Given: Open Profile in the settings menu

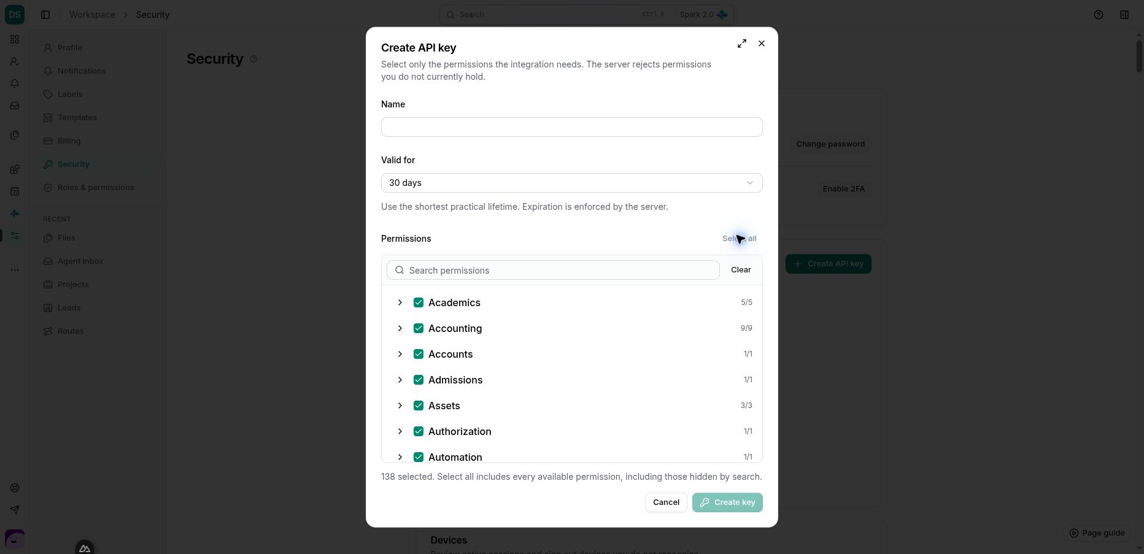Looking at the screenshot, I should point(98,48).
